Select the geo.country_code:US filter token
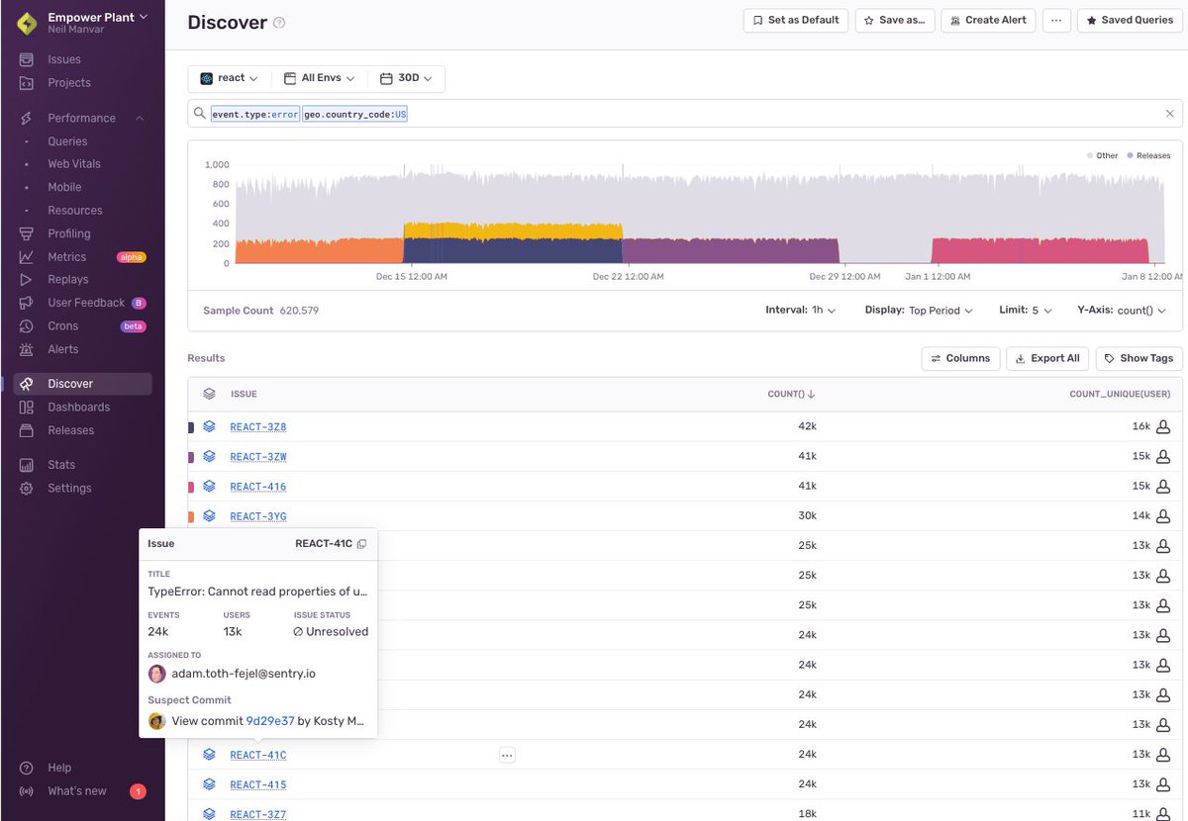Image resolution: width=1188 pixels, height=821 pixels. pyautogui.click(x=355, y=115)
